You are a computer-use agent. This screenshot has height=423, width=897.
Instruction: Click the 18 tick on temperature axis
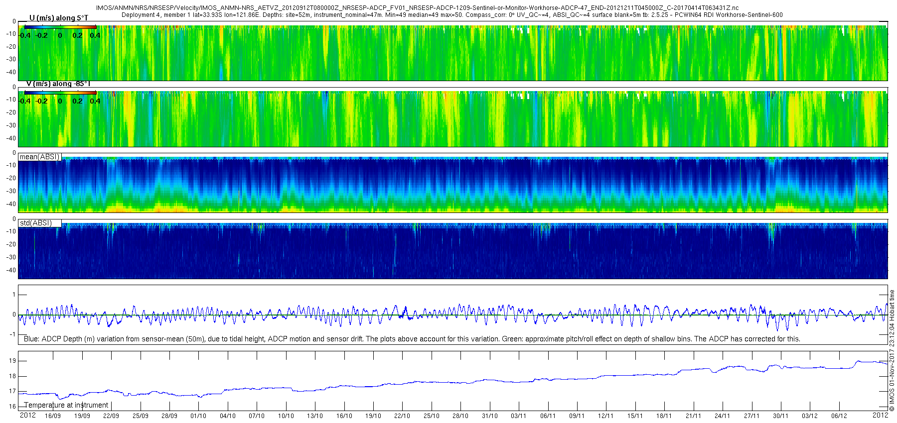[x=12, y=376]
